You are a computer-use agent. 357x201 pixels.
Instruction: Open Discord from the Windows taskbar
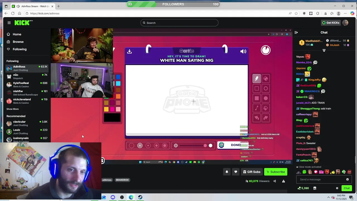(x=113, y=197)
